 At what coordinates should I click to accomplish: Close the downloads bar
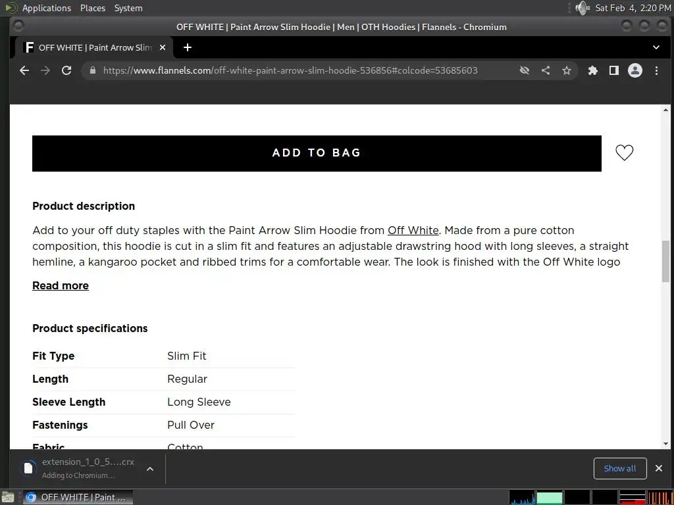tap(658, 468)
